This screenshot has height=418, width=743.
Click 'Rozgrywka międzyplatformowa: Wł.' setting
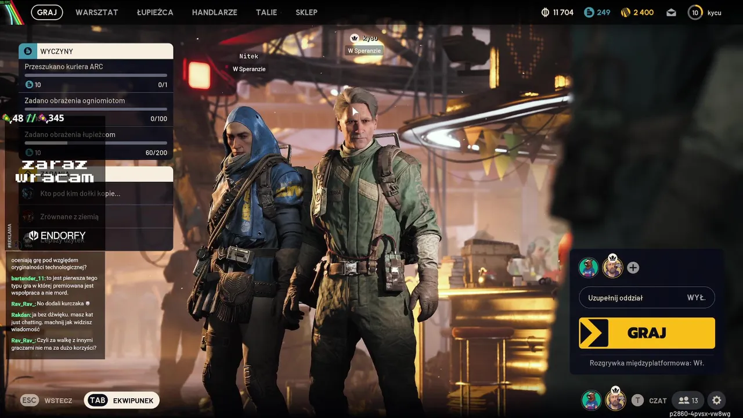(647, 363)
